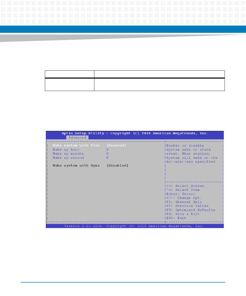Click the 'hr::min::sec specified' help line

191,162
